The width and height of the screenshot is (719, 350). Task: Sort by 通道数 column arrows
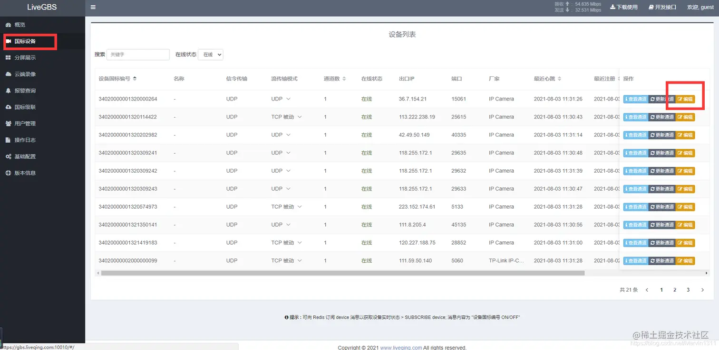pos(344,79)
